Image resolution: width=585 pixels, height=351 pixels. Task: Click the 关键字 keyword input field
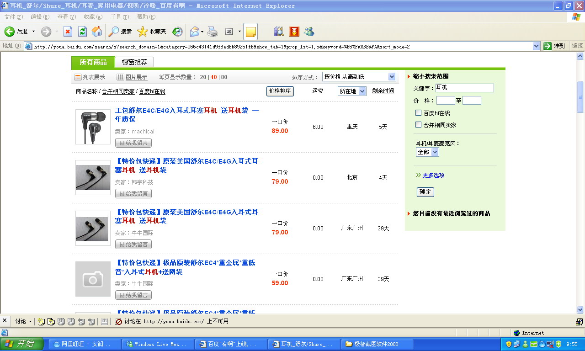pyautogui.click(x=464, y=88)
